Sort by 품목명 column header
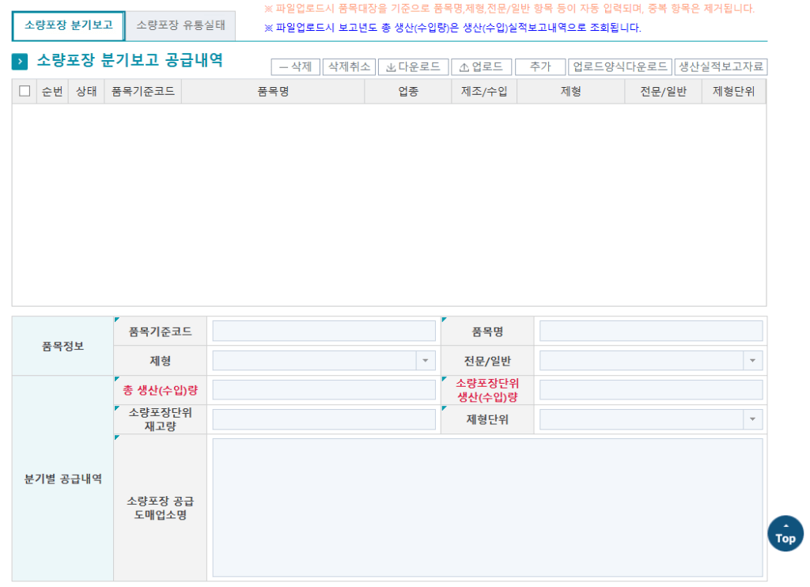Image resolution: width=810 pixels, height=587 pixels. click(272, 92)
